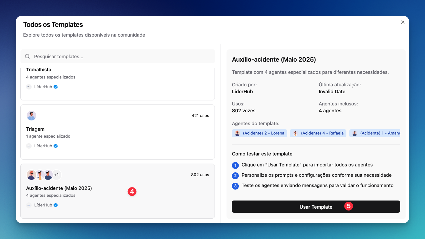The height and width of the screenshot is (239, 425).
Task: Select the Auxílio-acidente (Maio 2025) card title
Action: [x=59, y=188]
